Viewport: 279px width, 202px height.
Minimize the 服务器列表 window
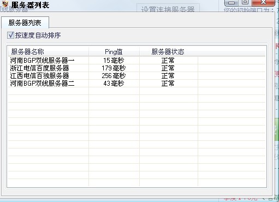pyautogui.click(x=231, y=3)
